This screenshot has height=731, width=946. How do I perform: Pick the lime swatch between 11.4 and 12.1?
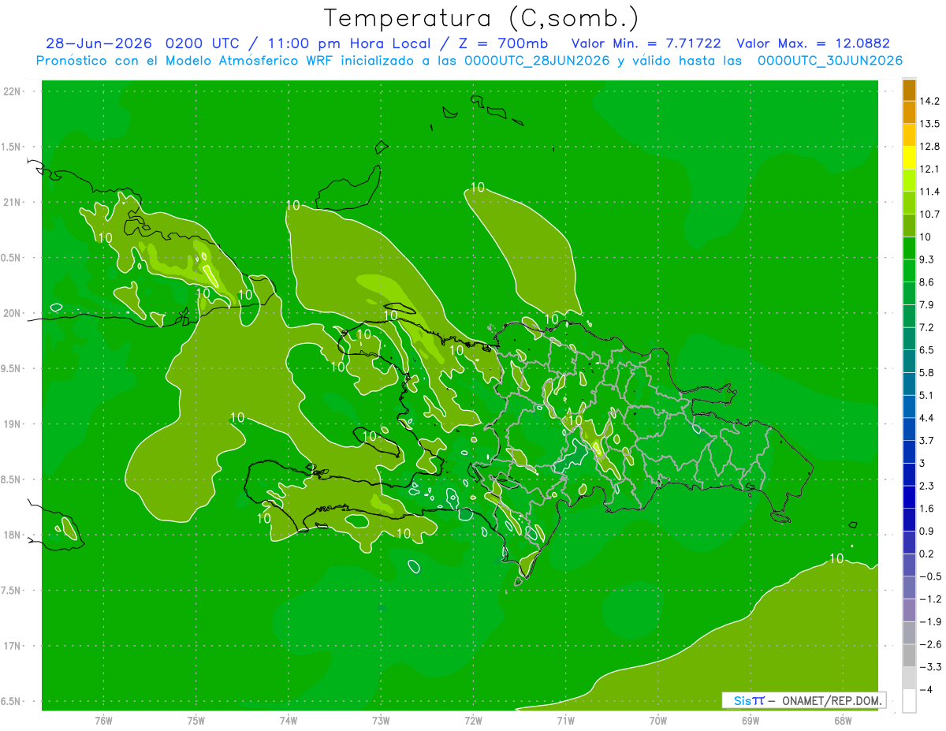(909, 181)
